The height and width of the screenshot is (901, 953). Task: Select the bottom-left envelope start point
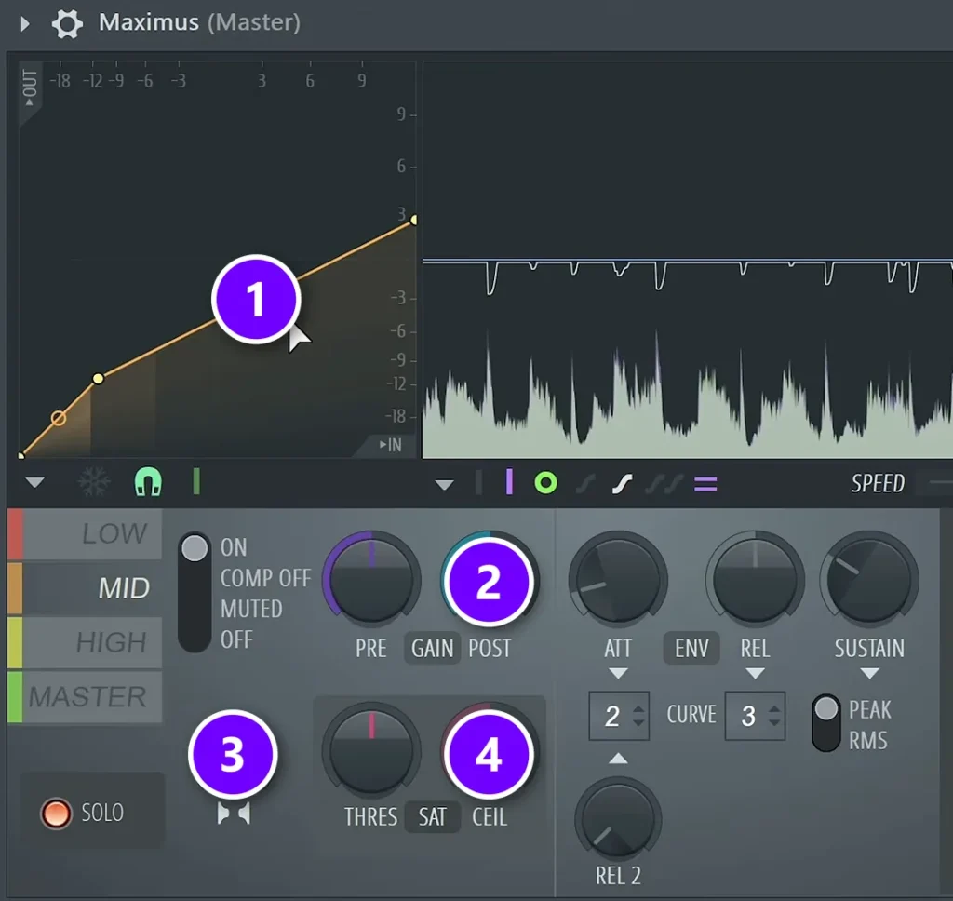[21, 455]
